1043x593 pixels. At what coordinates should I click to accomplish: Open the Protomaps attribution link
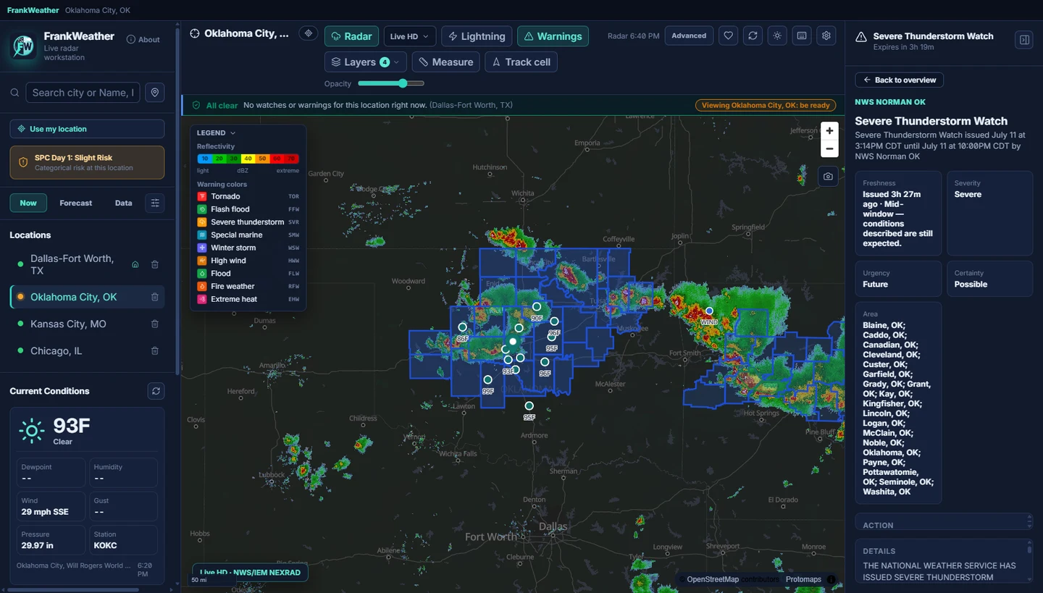tap(803, 579)
